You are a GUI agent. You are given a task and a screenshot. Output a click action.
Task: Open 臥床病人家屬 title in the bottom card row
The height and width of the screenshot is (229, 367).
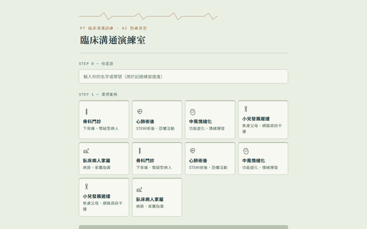pos(150,199)
